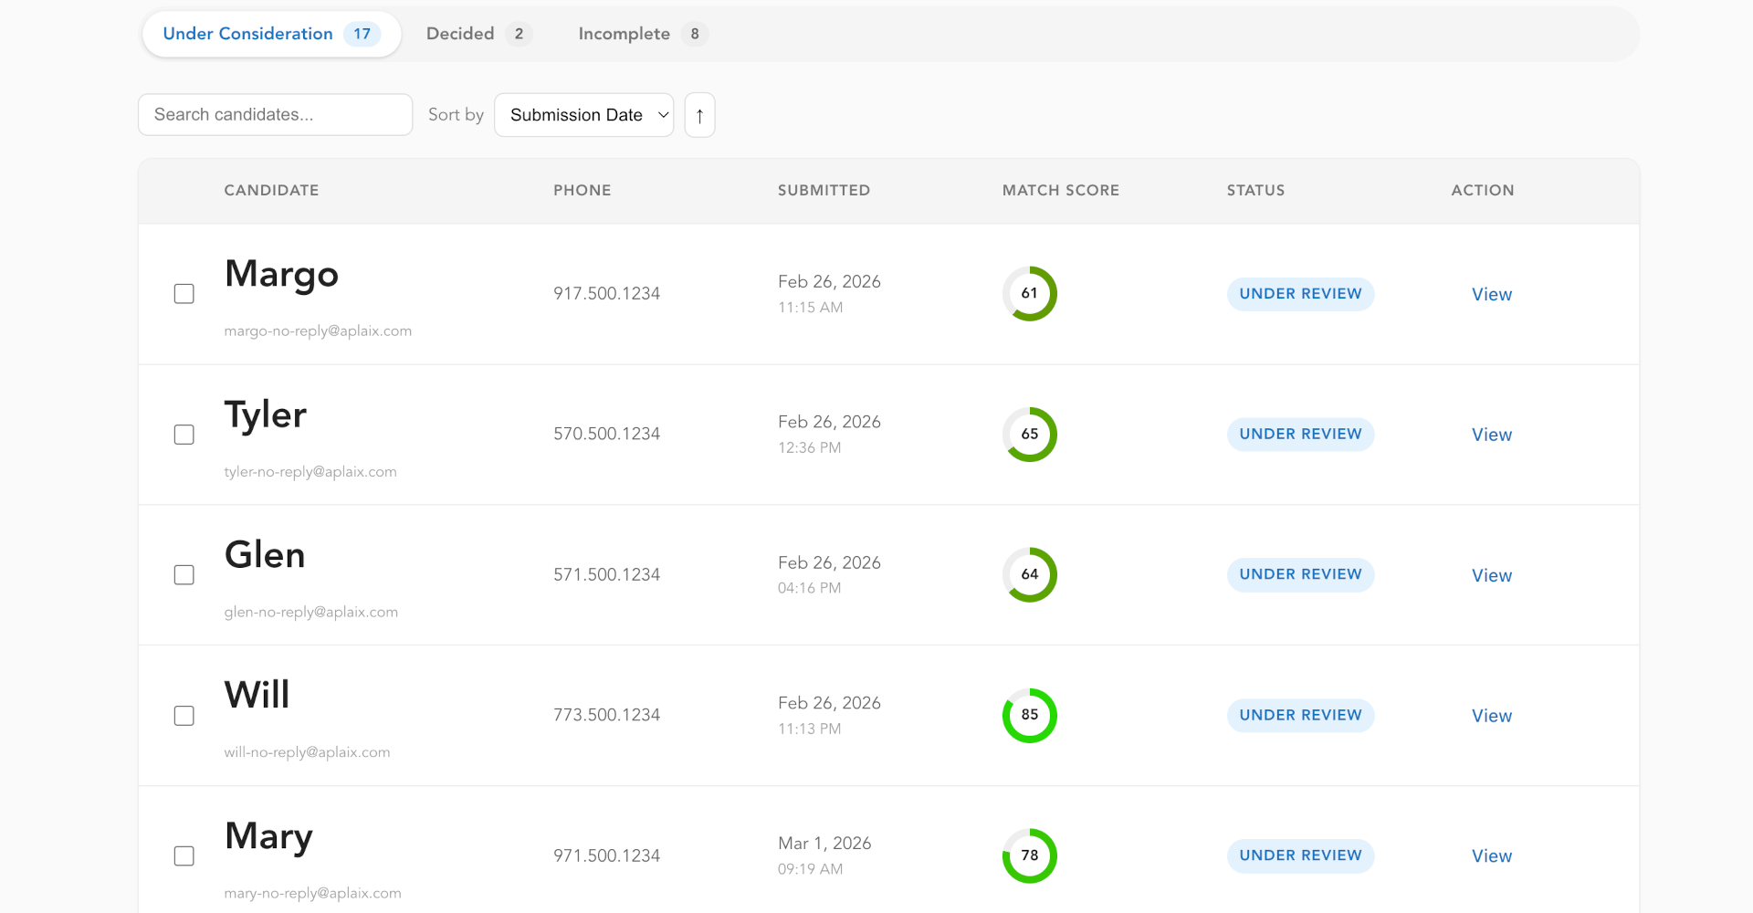This screenshot has width=1753, height=913.
Task: Click phone number 773.500.1234
Action: [606, 716]
